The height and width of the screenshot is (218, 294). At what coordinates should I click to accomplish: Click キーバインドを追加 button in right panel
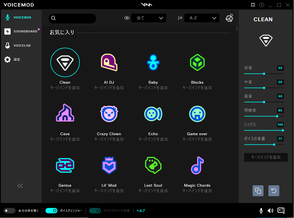pos(266,157)
